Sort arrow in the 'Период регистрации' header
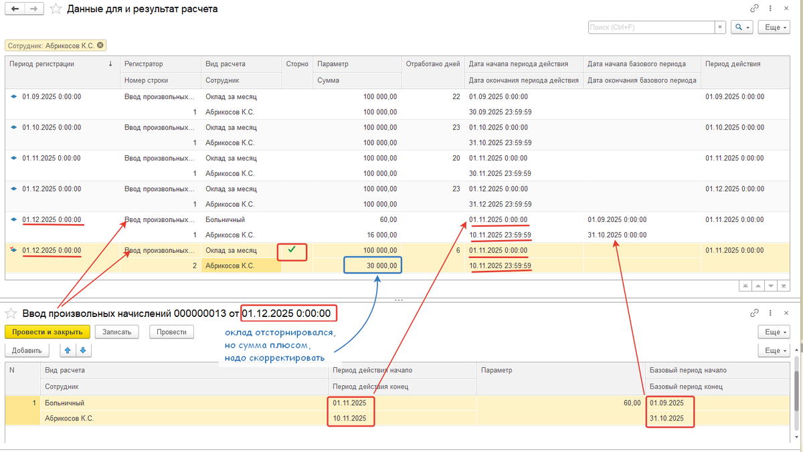Viewport: 803px width, 452px height. (110, 64)
